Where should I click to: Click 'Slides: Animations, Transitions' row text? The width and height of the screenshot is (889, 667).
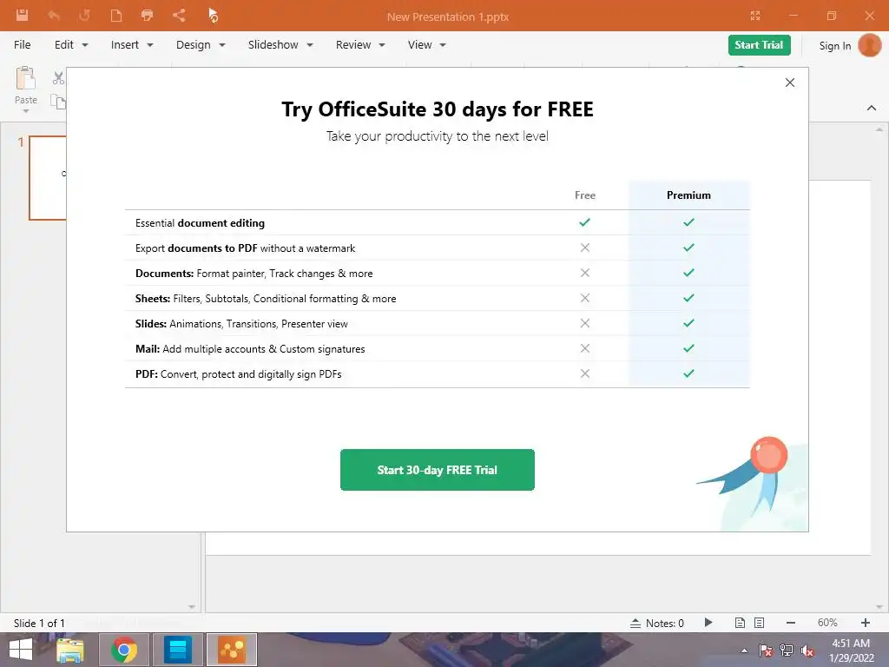[241, 324]
